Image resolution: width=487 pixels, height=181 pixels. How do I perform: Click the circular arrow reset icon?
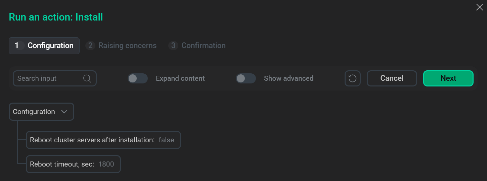tap(352, 78)
